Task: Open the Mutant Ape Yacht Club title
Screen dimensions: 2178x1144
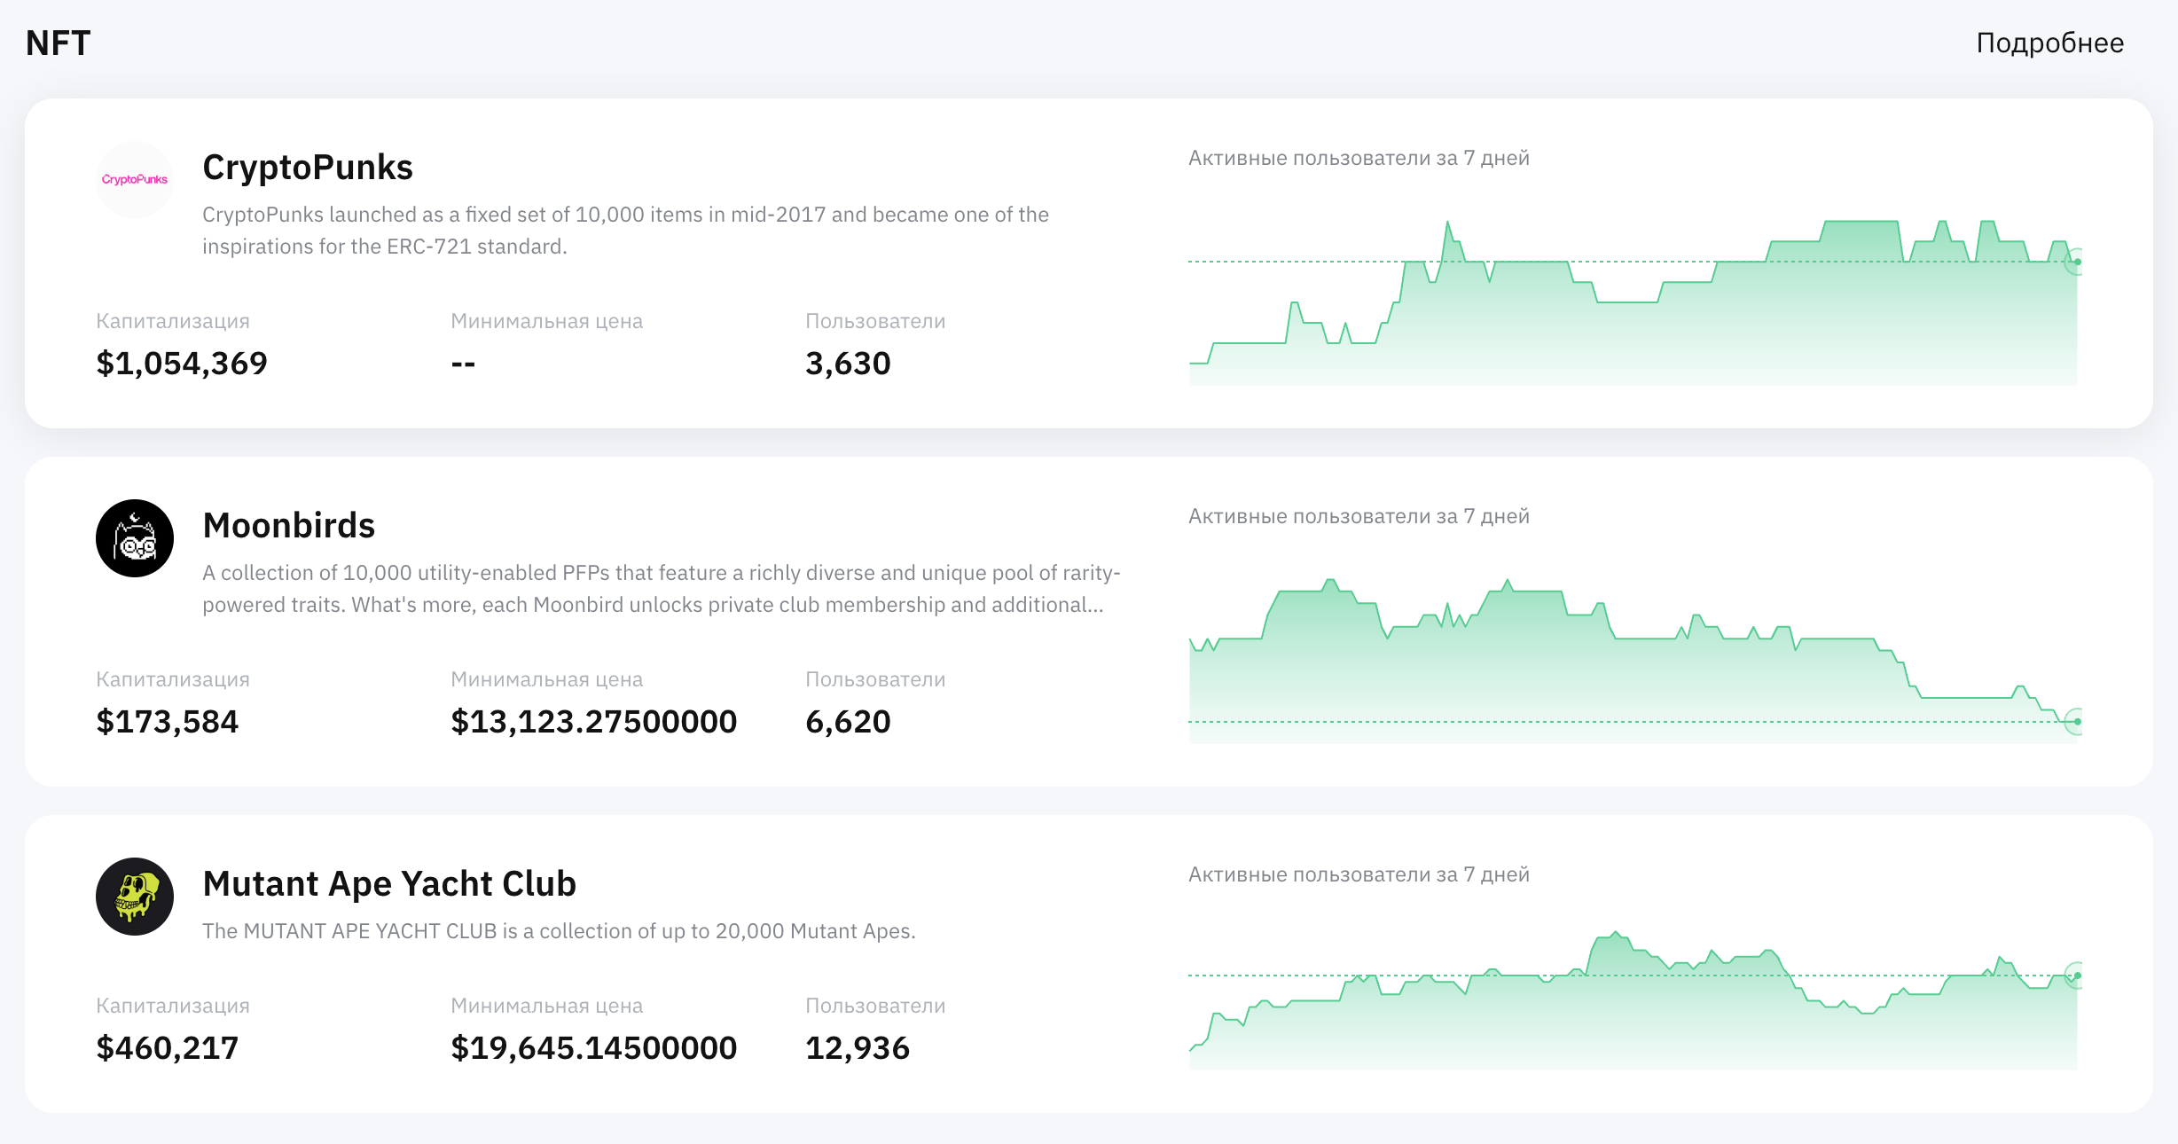Action: click(x=389, y=884)
